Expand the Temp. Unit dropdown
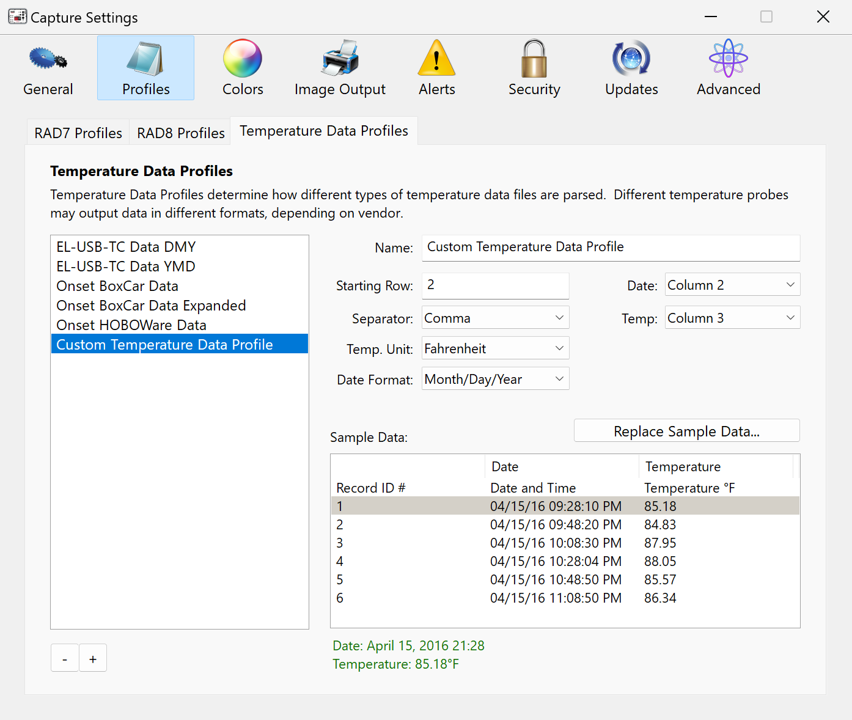The image size is (852, 720). 495,348
